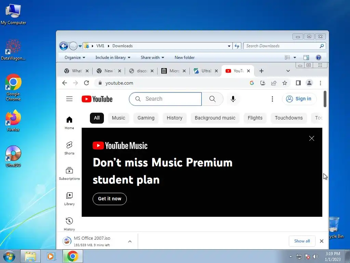Select the Flights filter chip
This screenshot has width=350, height=263.
(x=255, y=118)
